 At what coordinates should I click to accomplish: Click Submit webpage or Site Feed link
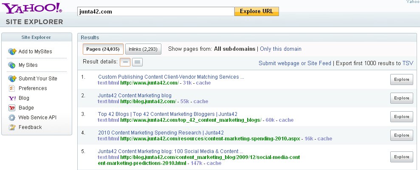point(295,63)
